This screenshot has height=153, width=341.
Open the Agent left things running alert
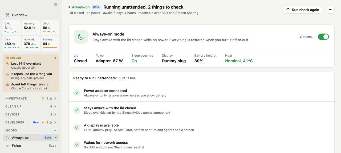(31, 86)
